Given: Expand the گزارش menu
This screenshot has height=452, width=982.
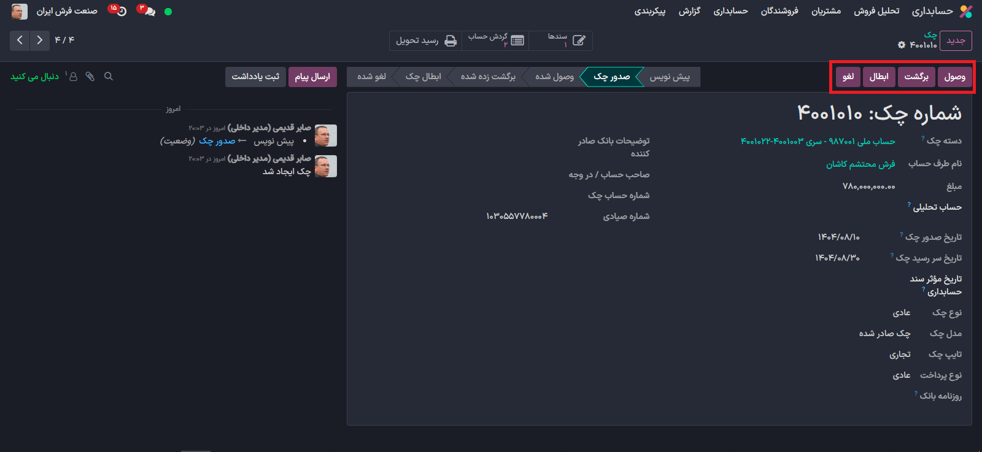Looking at the screenshot, I should point(689,12).
